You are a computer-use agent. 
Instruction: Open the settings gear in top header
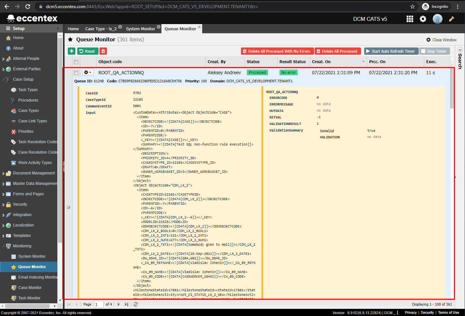(x=423, y=19)
